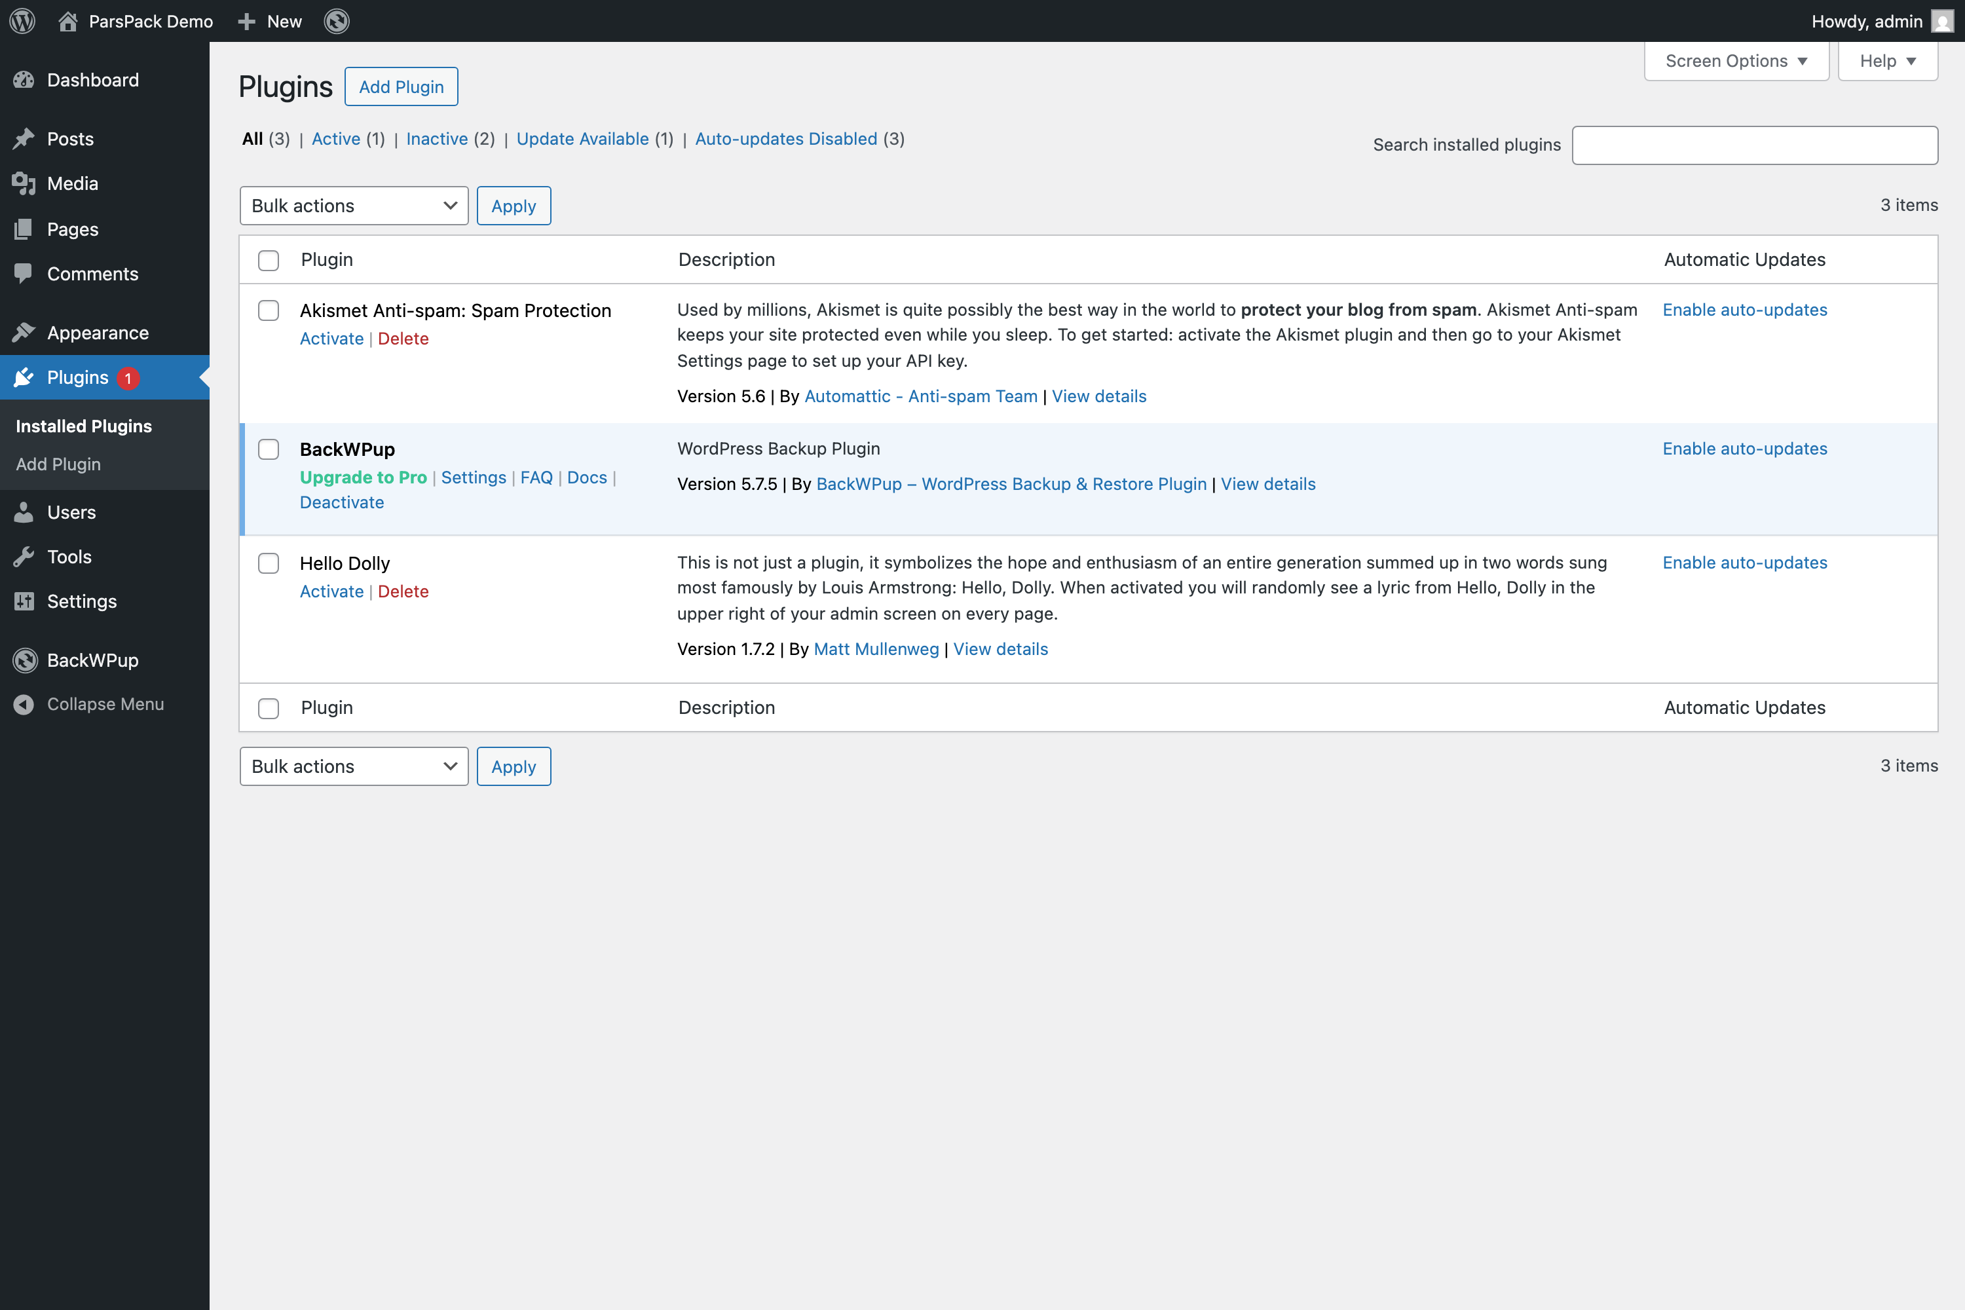Delete the Akismet Anti-spam plugin
Screen dimensions: 1965x1310
click(x=403, y=339)
